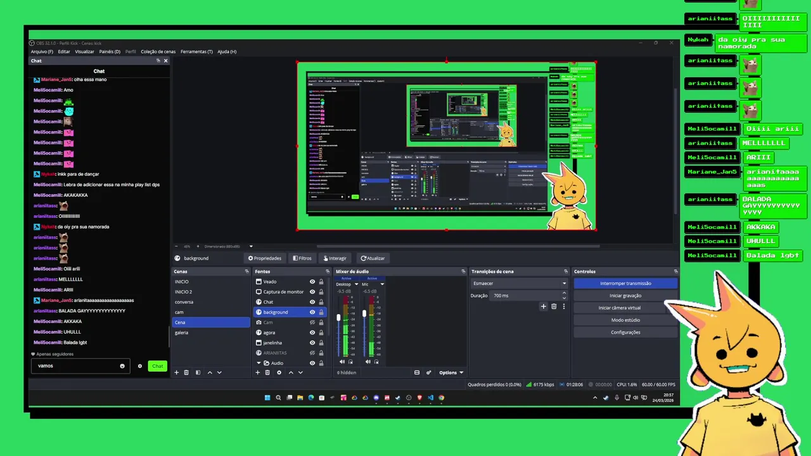Hide the janelinha source
811x456 pixels.
click(312, 343)
